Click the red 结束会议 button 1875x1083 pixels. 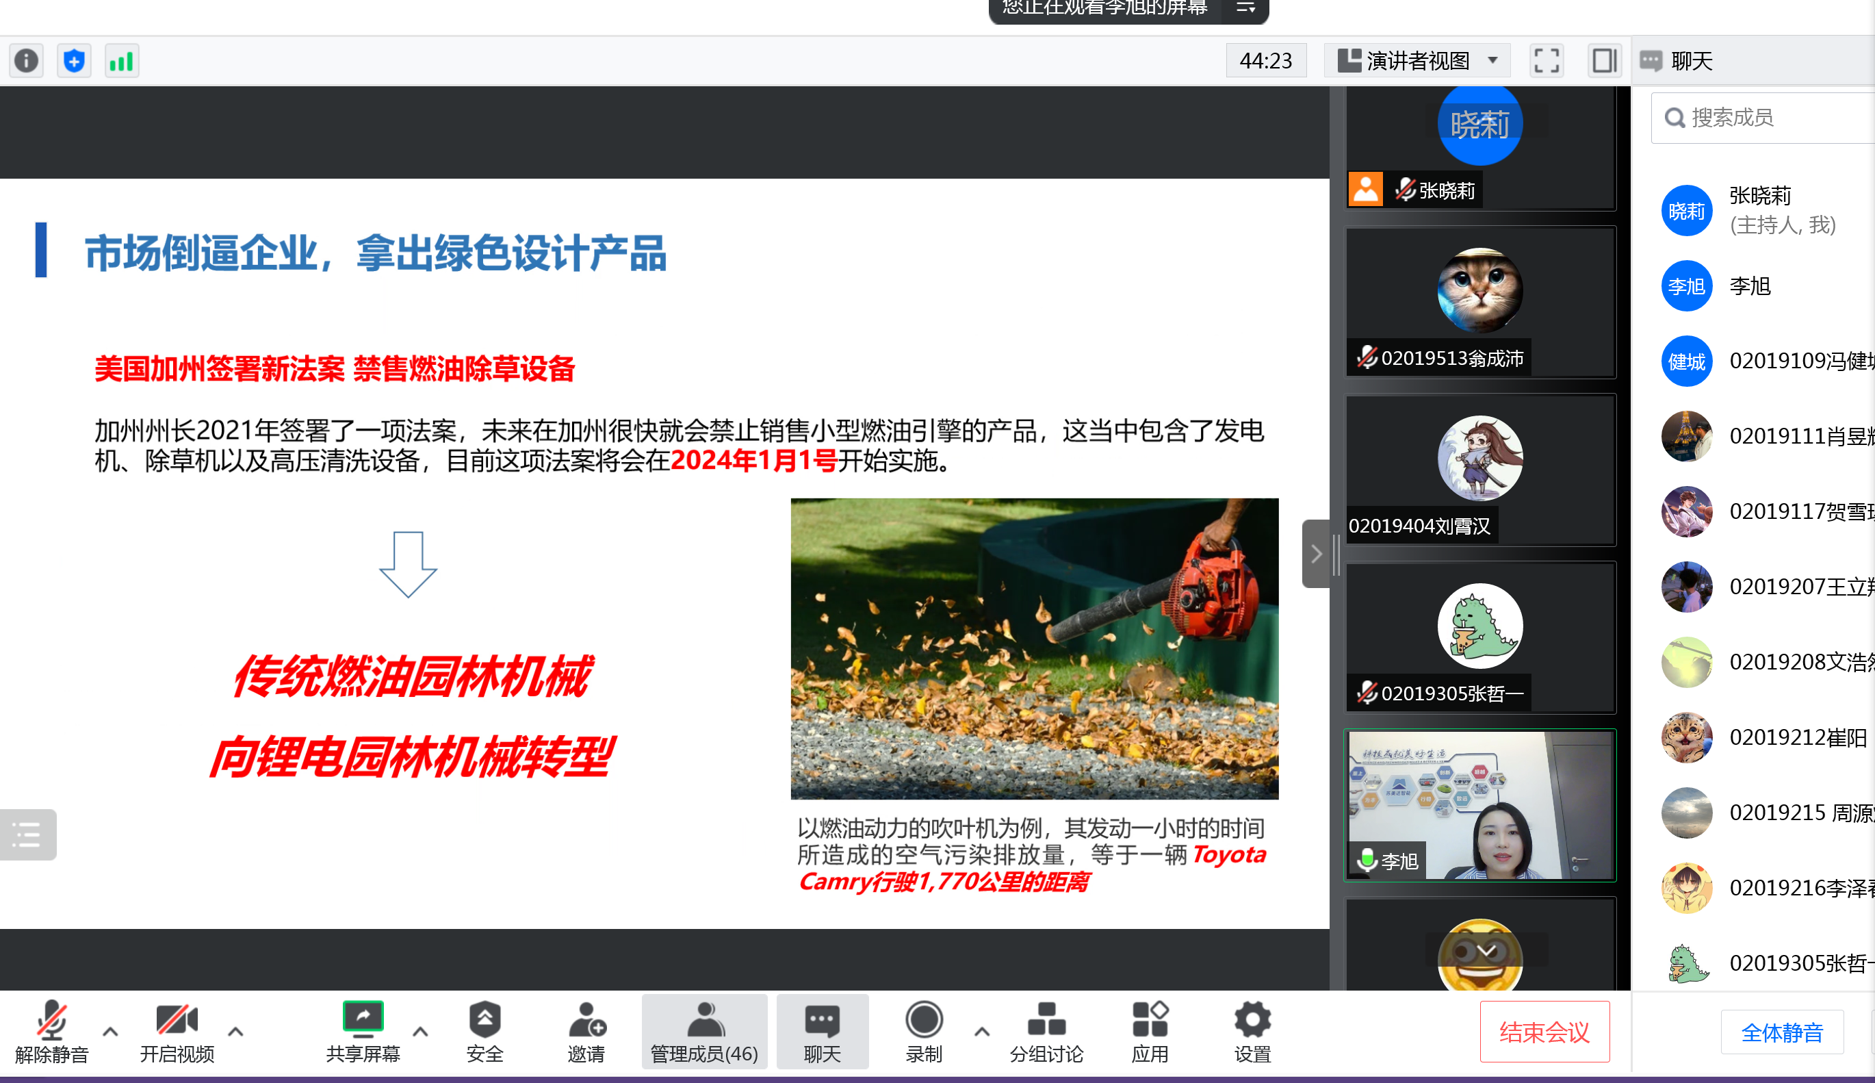coord(1544,1032)
